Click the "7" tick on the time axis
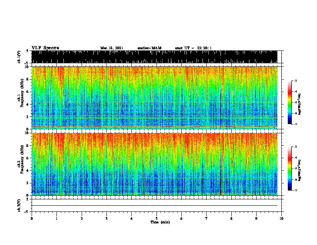Screen dimensions: 317x245 point(207,219)
